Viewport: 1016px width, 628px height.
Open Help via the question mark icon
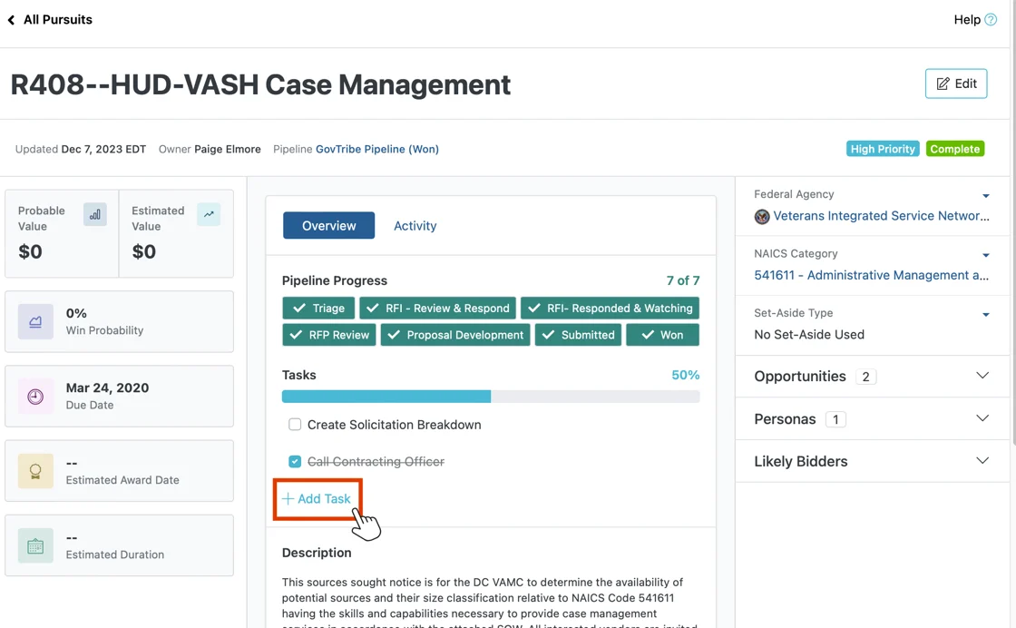992,19
